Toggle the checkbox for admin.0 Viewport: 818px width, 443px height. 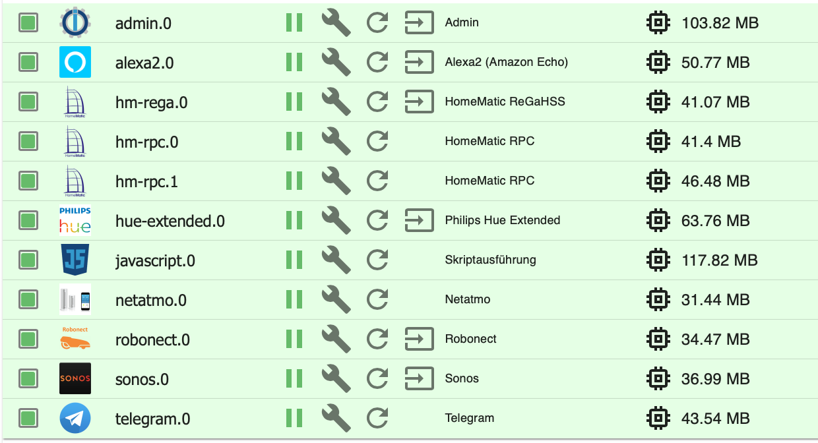click(28, 23)
